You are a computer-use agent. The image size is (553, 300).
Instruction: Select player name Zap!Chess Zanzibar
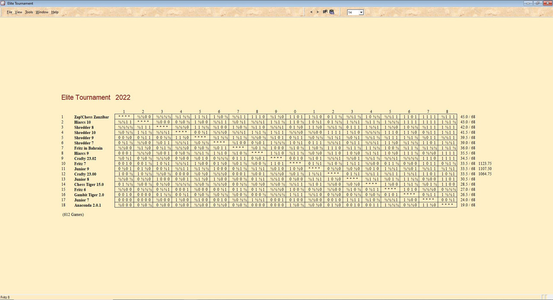click(x=92, y=117)
